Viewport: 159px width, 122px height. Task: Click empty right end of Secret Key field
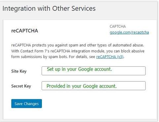[x=132, y=86]
